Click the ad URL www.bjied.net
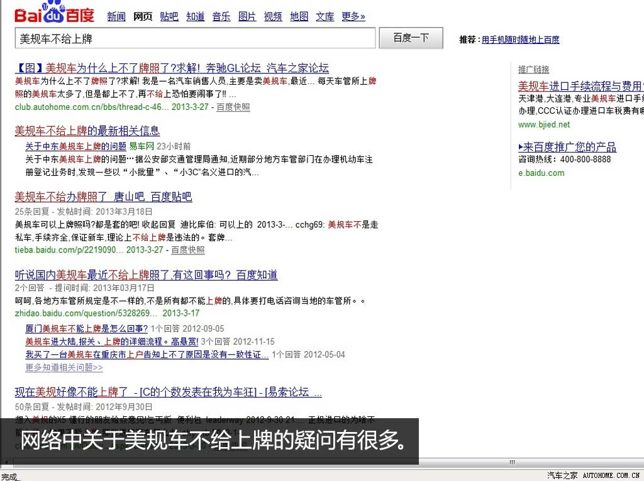Screen dimensions: 644x481 coord(544,124)
